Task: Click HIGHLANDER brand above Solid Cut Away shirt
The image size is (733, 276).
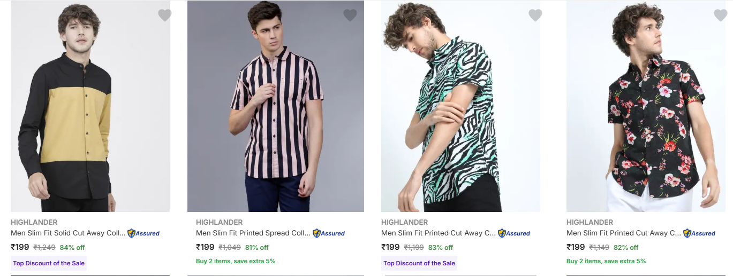Action: (x=34, y=222)
